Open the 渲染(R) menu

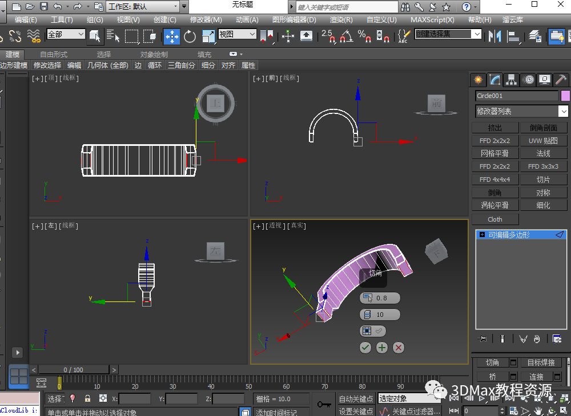341,19
